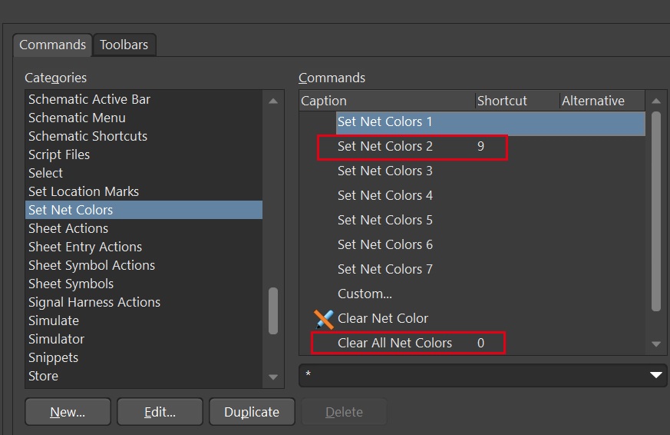Select Clear Net Color command text
Image resolution: width=670 pixels, height=435 pixels.
click(382, 319)
